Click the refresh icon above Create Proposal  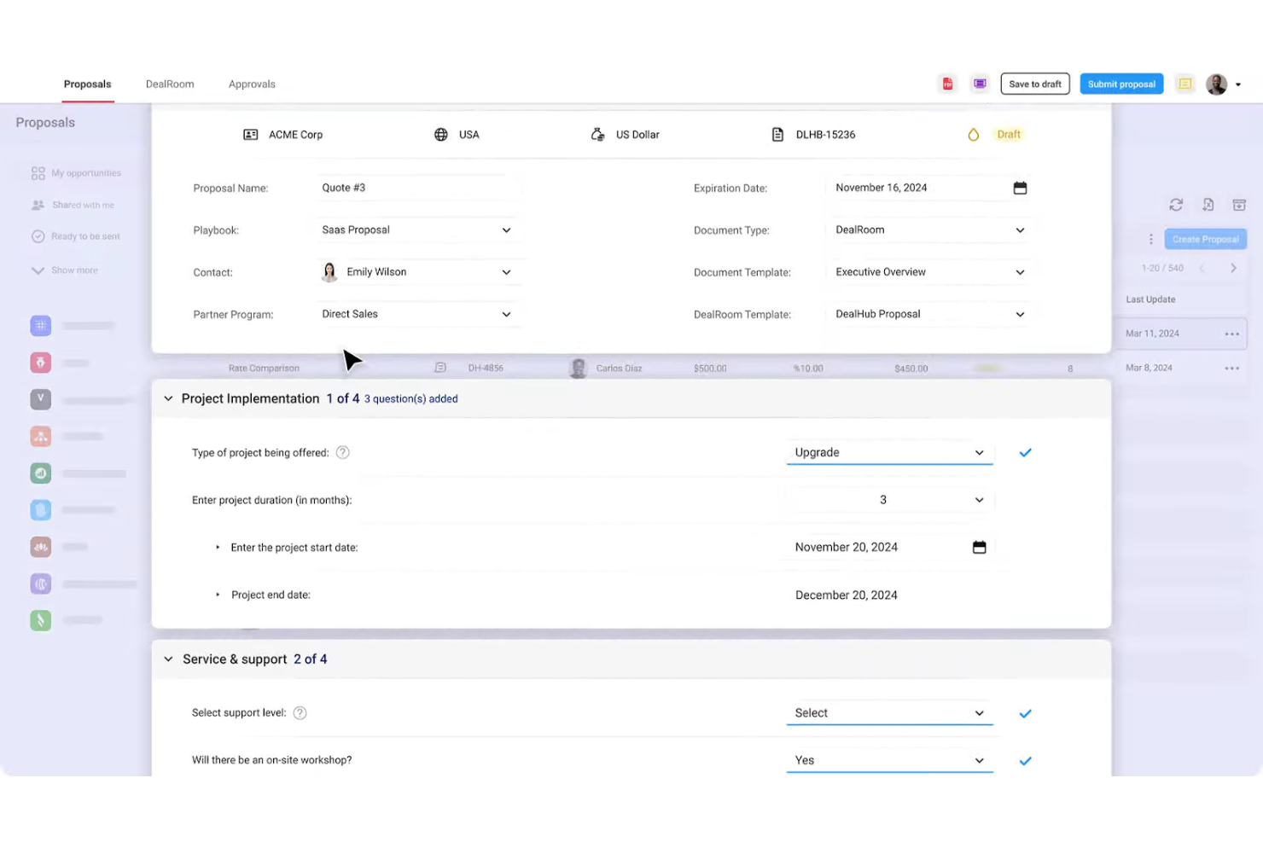[x=1176, y=205]
